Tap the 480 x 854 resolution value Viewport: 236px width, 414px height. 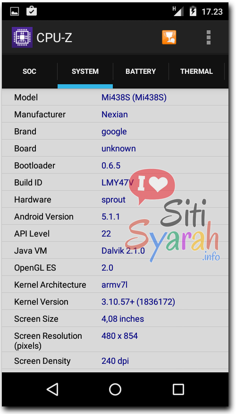[119, 336]
